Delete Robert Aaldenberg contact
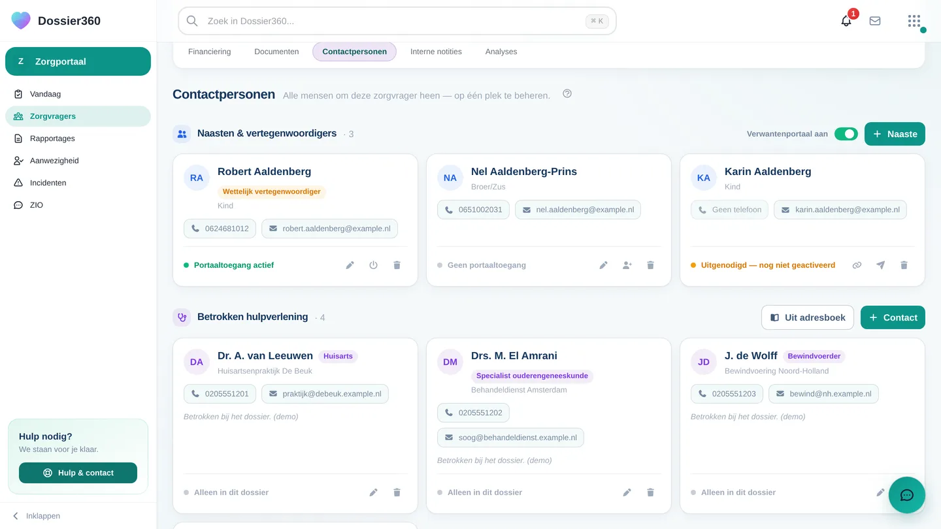 [397, 265]
